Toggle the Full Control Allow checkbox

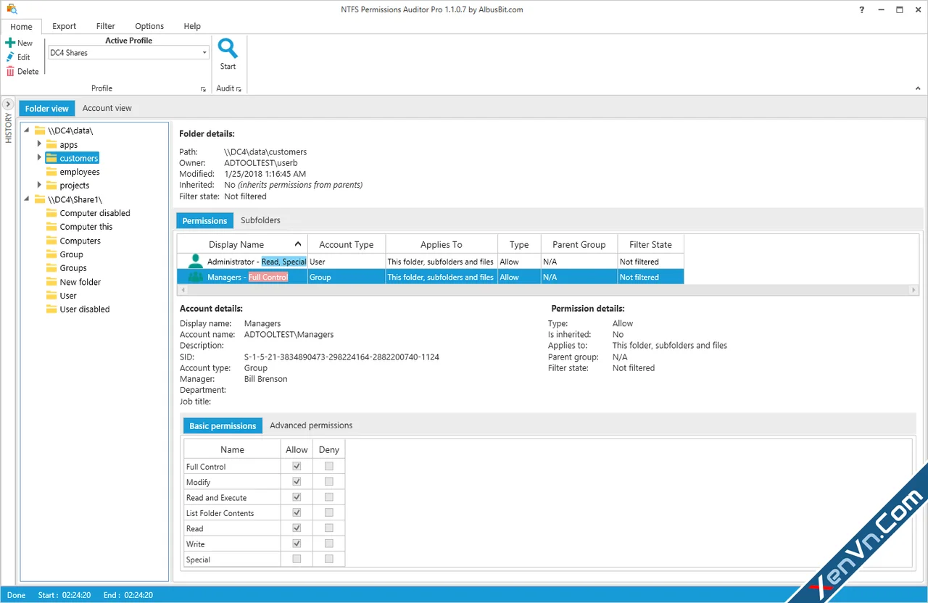click(x=297, y=466)
